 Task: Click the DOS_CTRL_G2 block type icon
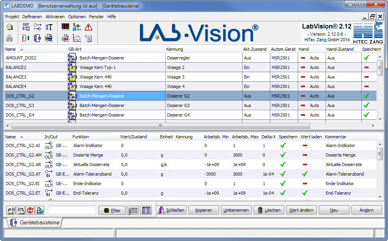click(x=72, y=96)
